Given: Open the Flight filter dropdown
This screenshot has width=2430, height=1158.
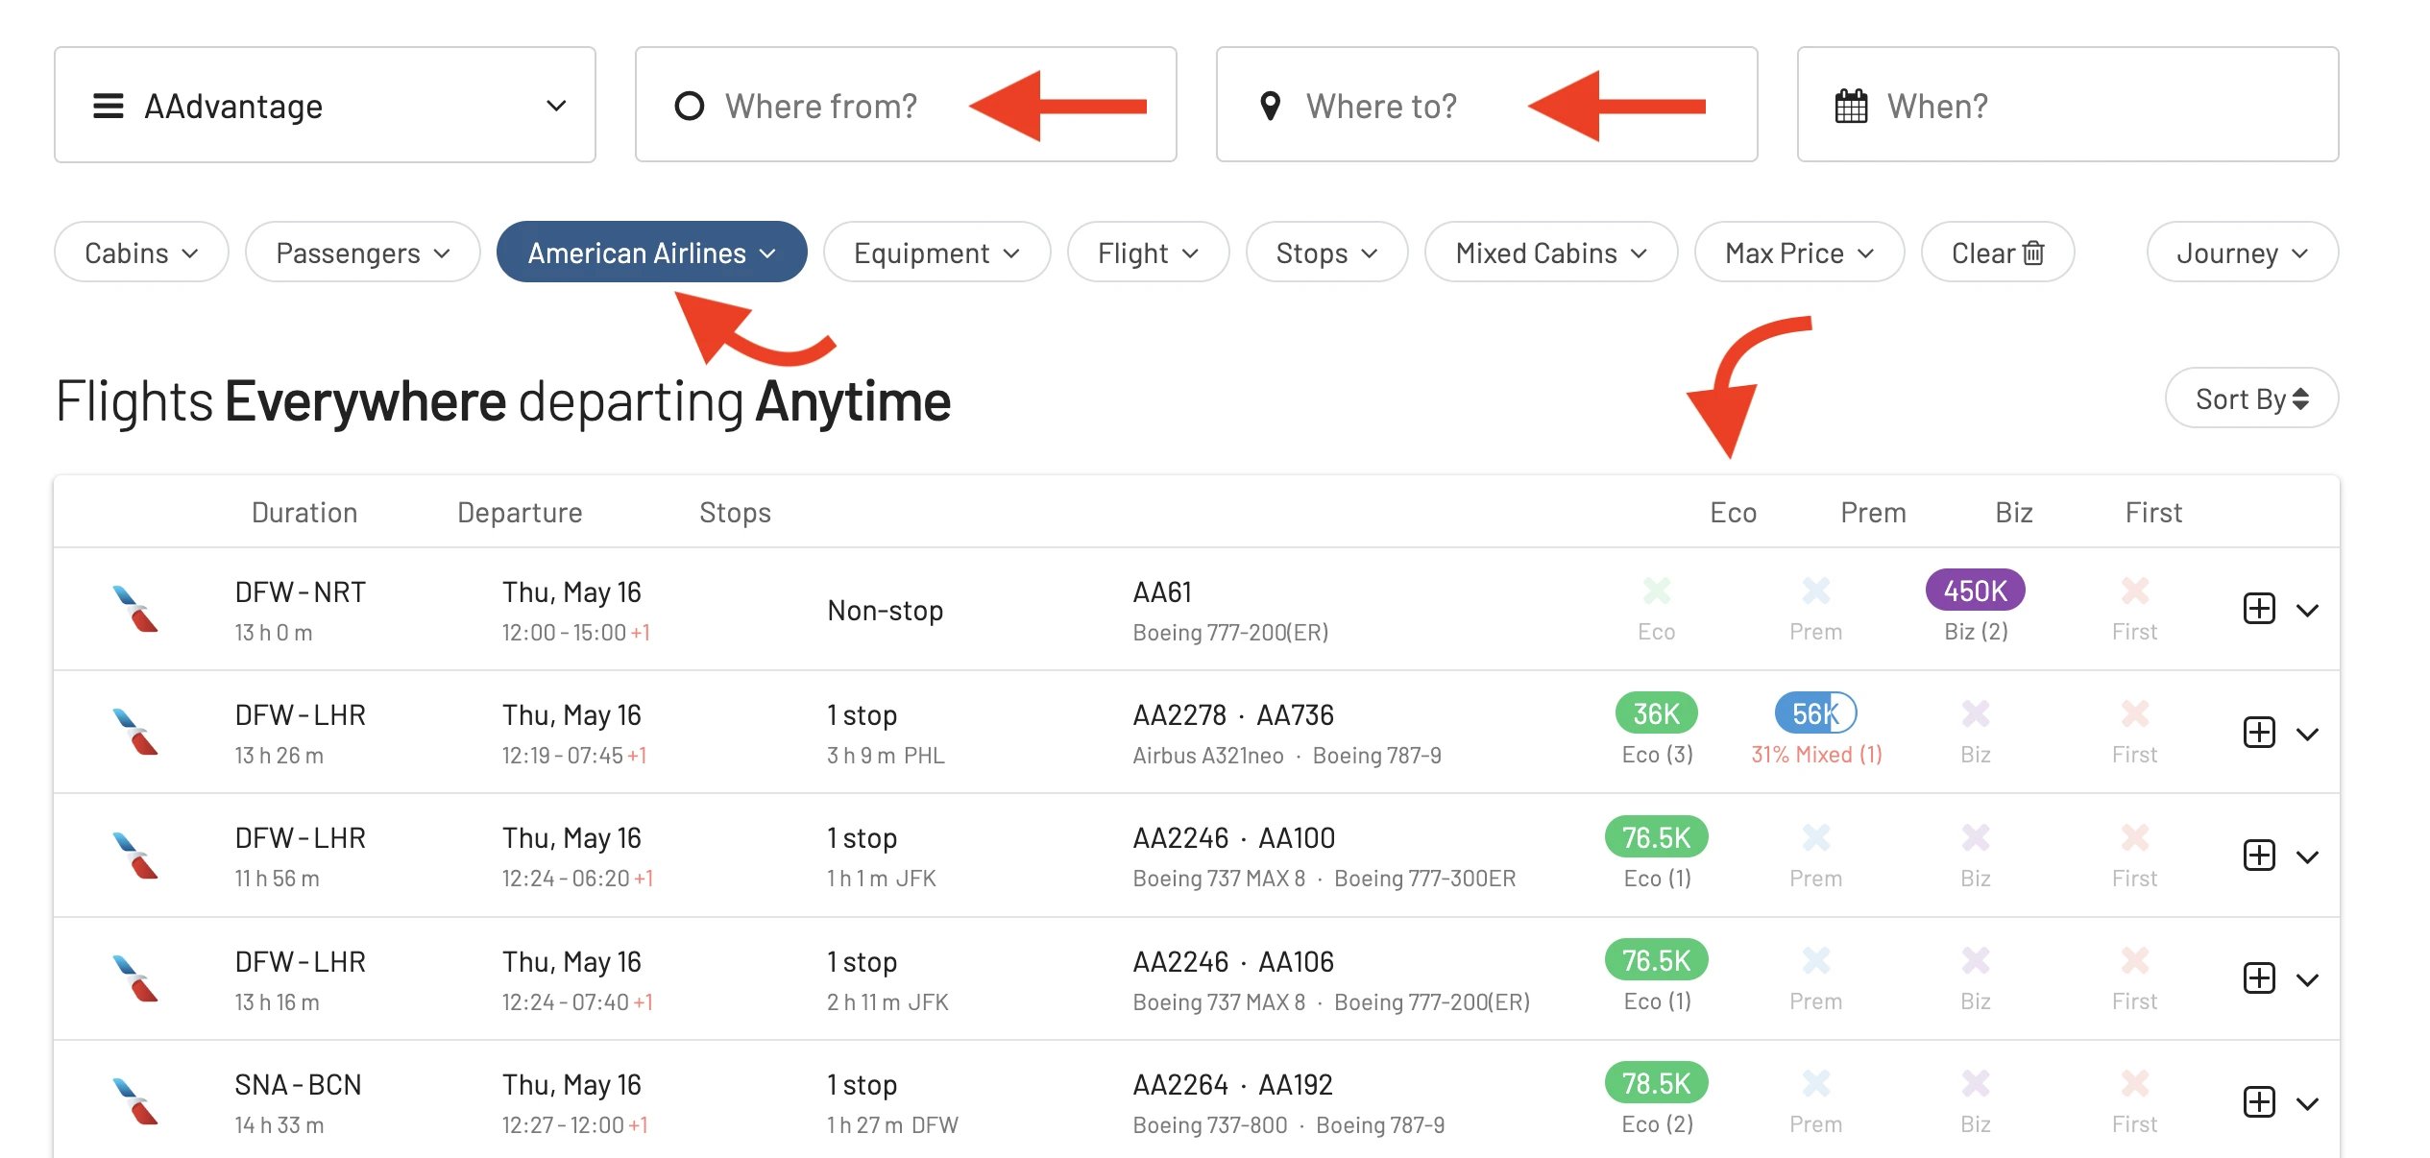Looking at the screenshot, I should click(x=1148, y=253).
